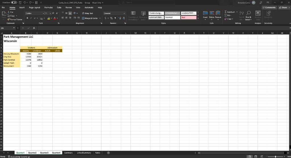The image size is (291, 158).
Task: Click the Insert cells icon
Action: point(205,13)
